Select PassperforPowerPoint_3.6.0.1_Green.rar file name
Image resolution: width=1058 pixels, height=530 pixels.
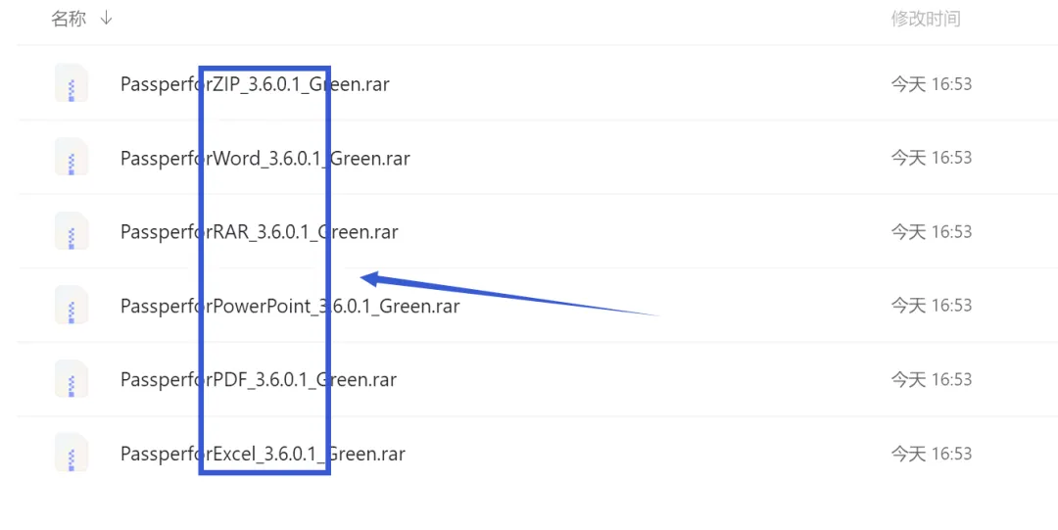[x=290, y=306]
